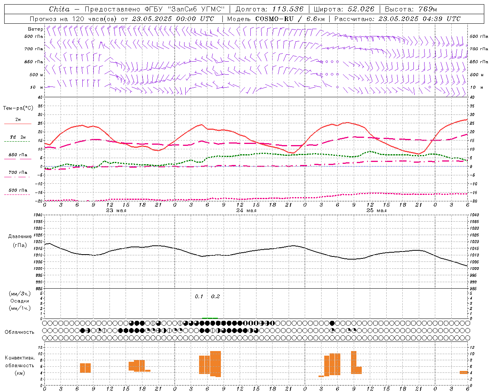Click the "0.2" precipitation value
This screenshot has width=490, height=392.
point(216,297)
